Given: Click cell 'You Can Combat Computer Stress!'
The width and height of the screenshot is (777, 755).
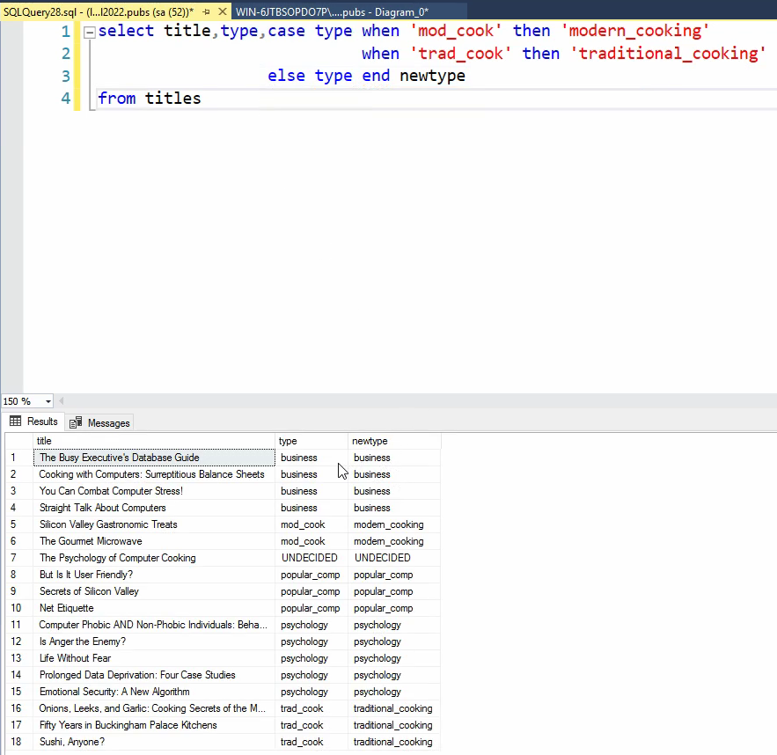Looking at the screenshot, I should 154,491.
